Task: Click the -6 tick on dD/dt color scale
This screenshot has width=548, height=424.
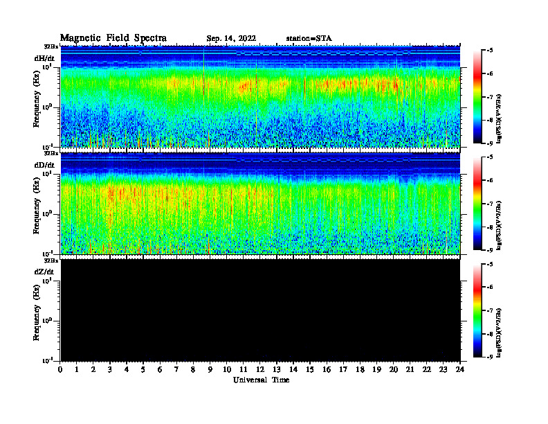Action: 490,181
